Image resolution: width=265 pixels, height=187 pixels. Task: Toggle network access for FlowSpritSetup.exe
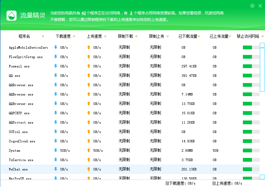click(x=251, y=57)
